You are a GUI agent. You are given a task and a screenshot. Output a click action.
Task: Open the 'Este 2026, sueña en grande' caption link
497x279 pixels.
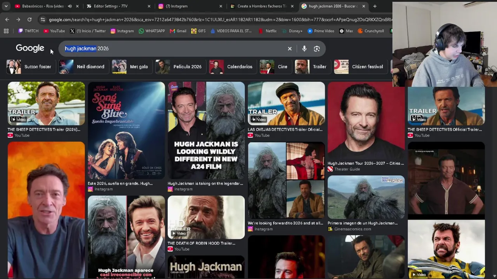point(120,183)
